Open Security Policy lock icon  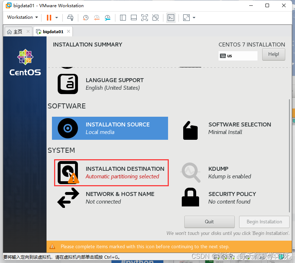pyautogui.click(x=190, y=197)
